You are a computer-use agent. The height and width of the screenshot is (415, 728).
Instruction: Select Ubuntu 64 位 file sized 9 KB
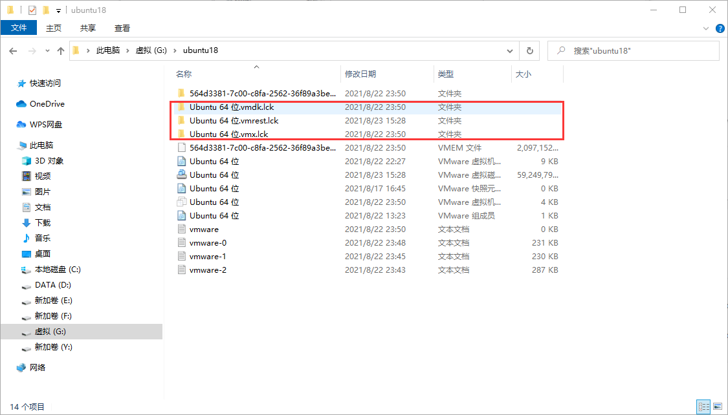[367, 162]
